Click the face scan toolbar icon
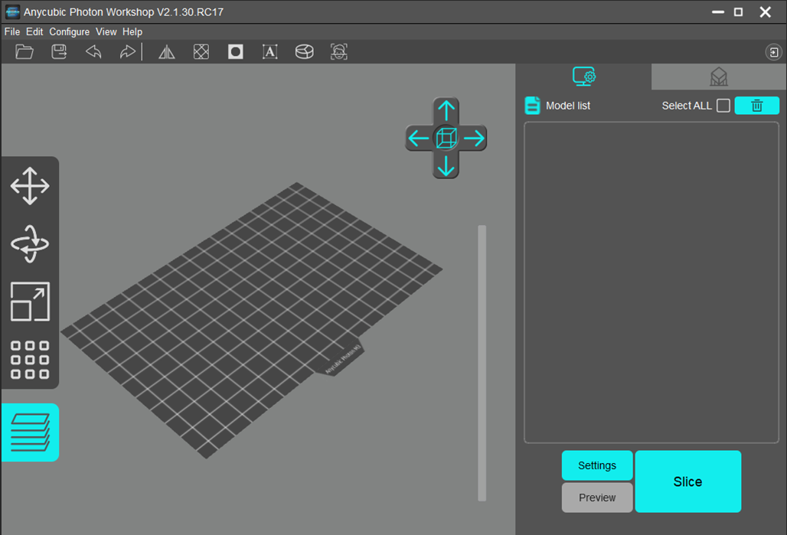 pyautogui.click(x=339, y=52)
